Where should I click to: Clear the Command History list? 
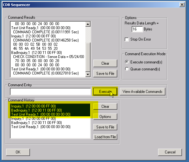(105, 106)
